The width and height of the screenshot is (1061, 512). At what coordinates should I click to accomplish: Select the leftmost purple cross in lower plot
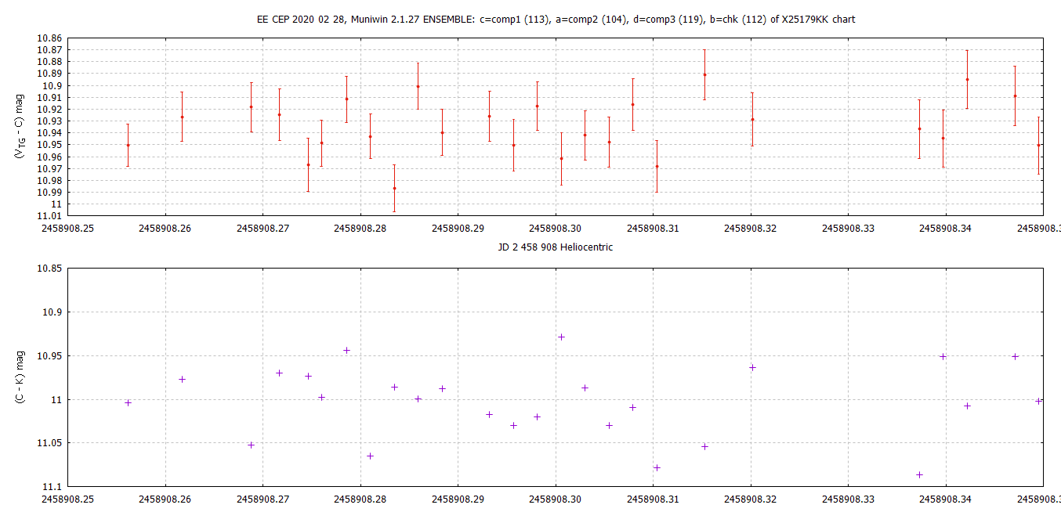coord(128,402)
